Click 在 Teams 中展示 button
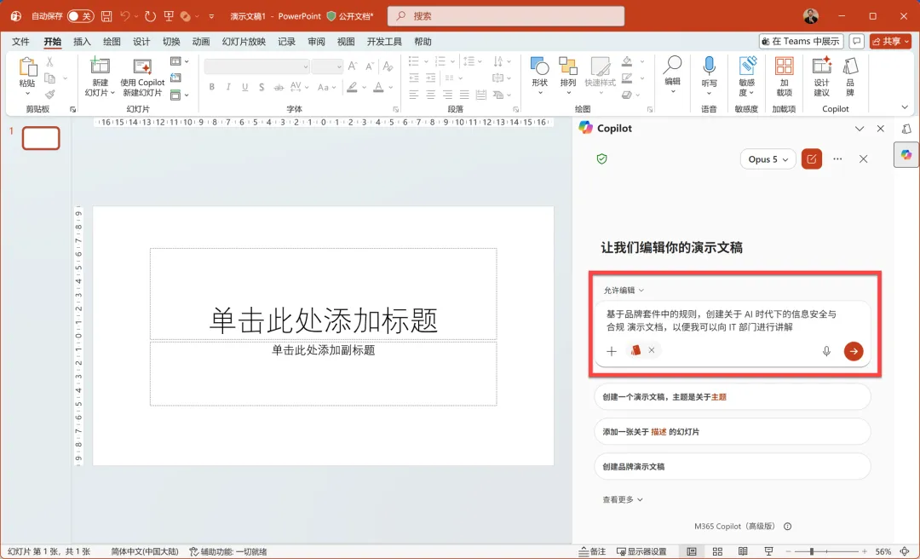920x559 pixels. pos(801,41)
